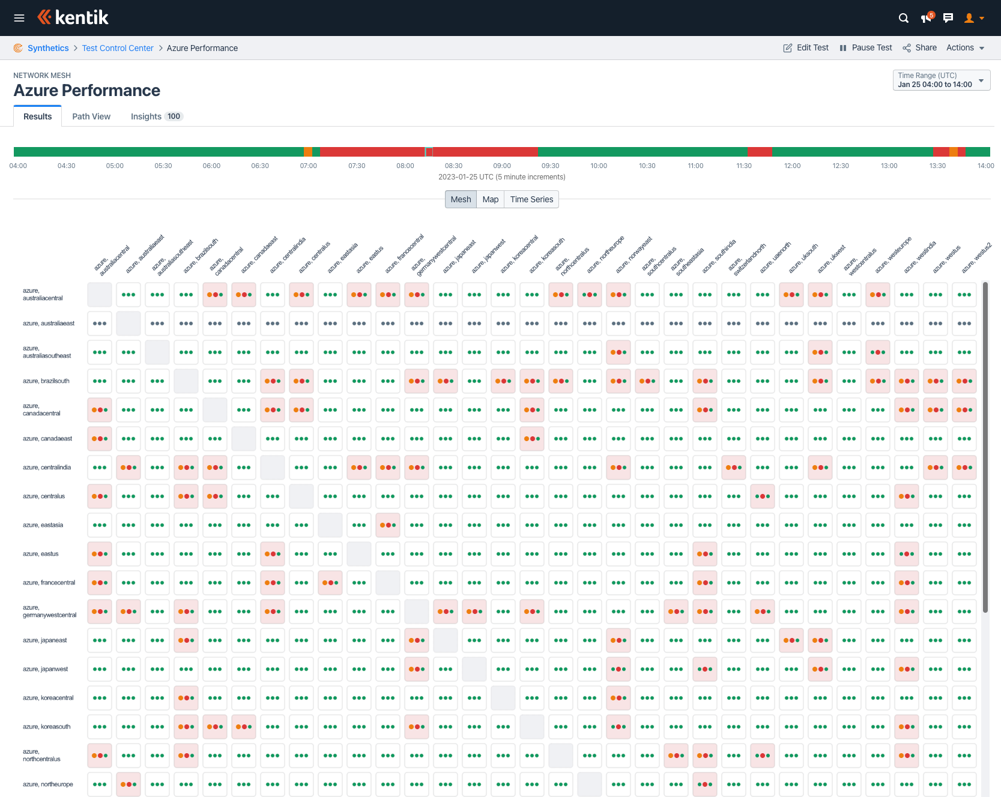
Task: Open cell australiaeast to westus2
Action: (x=964, y=323)
